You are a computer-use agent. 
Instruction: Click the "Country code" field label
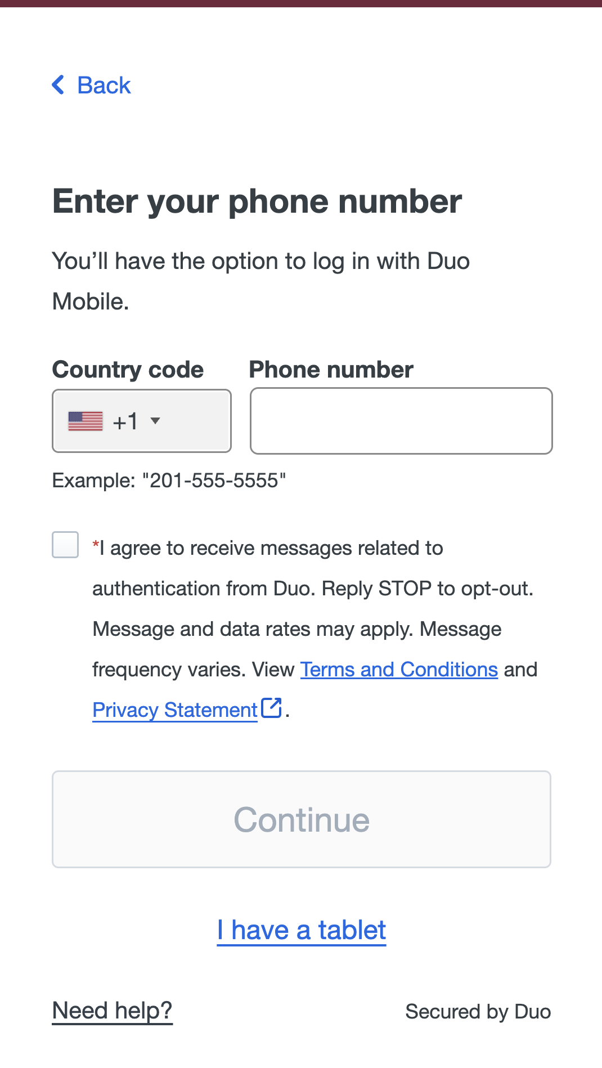tap(128, 370)
